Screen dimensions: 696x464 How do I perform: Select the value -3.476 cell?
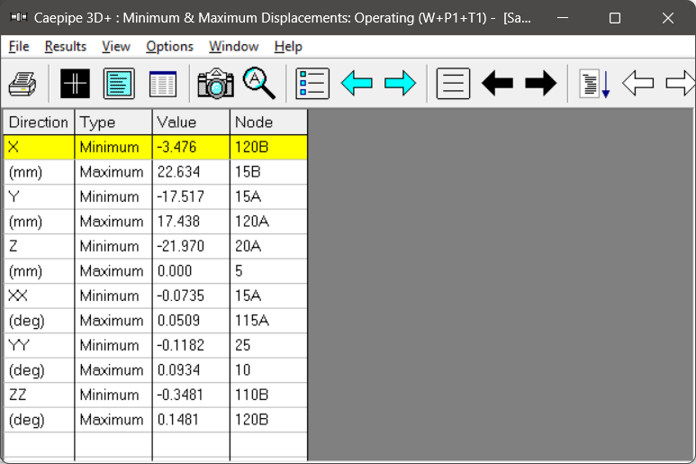tap(191, 147)
